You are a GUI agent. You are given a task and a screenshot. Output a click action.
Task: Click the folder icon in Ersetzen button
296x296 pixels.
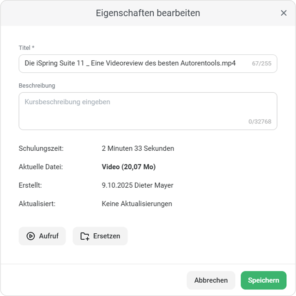85,236
